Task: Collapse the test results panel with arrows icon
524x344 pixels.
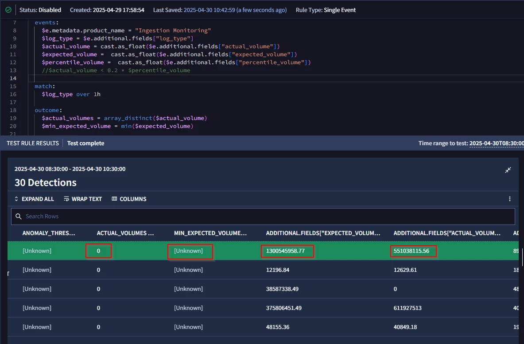Action: coord(508,170)
